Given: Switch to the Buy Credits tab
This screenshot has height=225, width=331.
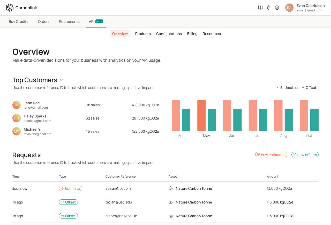Looking at the screenshot, I should (19, 22).
